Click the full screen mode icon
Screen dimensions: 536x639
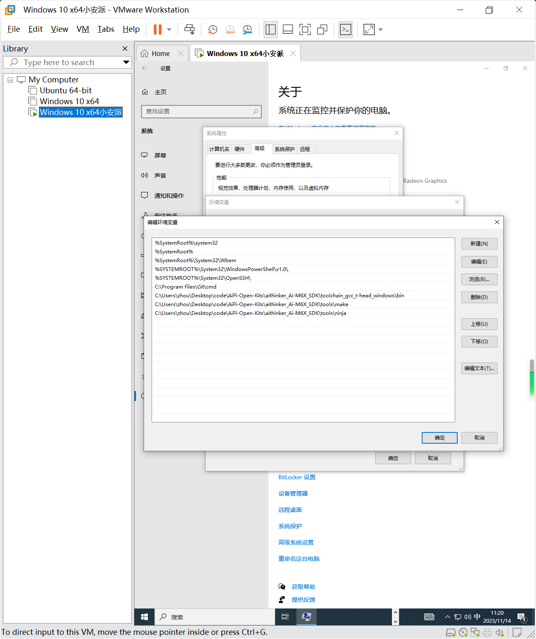(x=305, y=29)
